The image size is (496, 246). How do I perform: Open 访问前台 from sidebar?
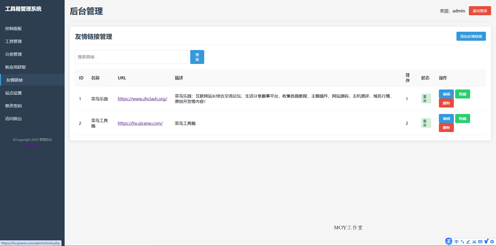coord(13,119)
